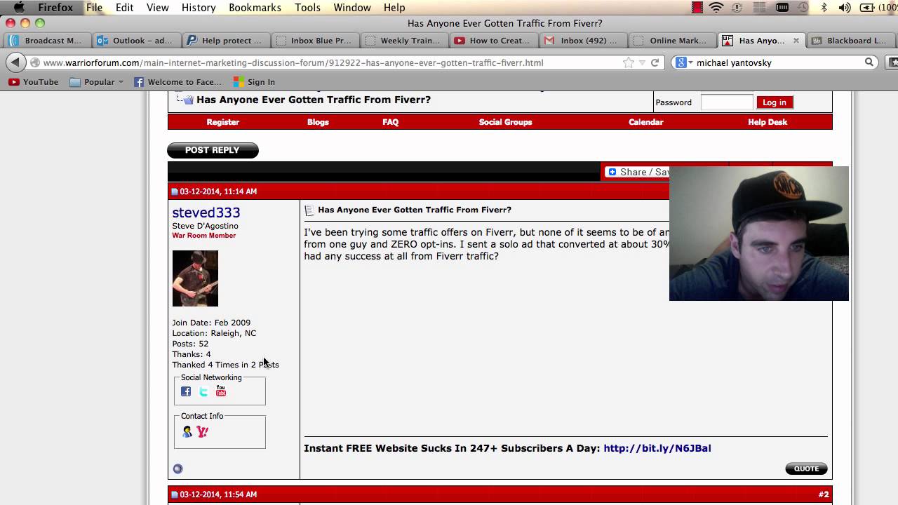The image size is (898, 505).
Task: Open the Window menu
Action: tap(352, 8)
